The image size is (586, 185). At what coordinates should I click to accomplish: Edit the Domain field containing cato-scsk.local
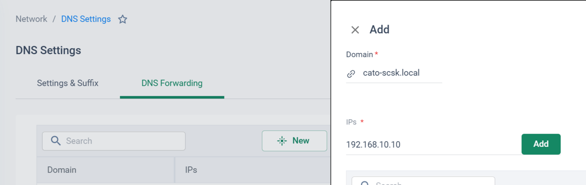pos(394,73)
